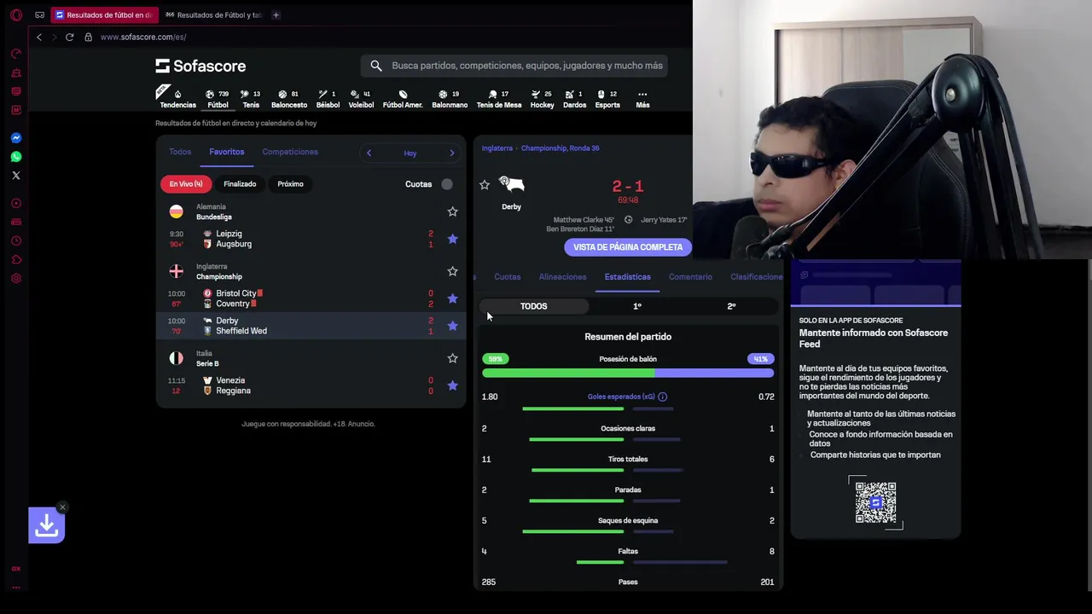This screenshot has width=1092, height=614.
Task: Unfavorite Bristol City vs Coventry match
Action: tap(453, 298)
